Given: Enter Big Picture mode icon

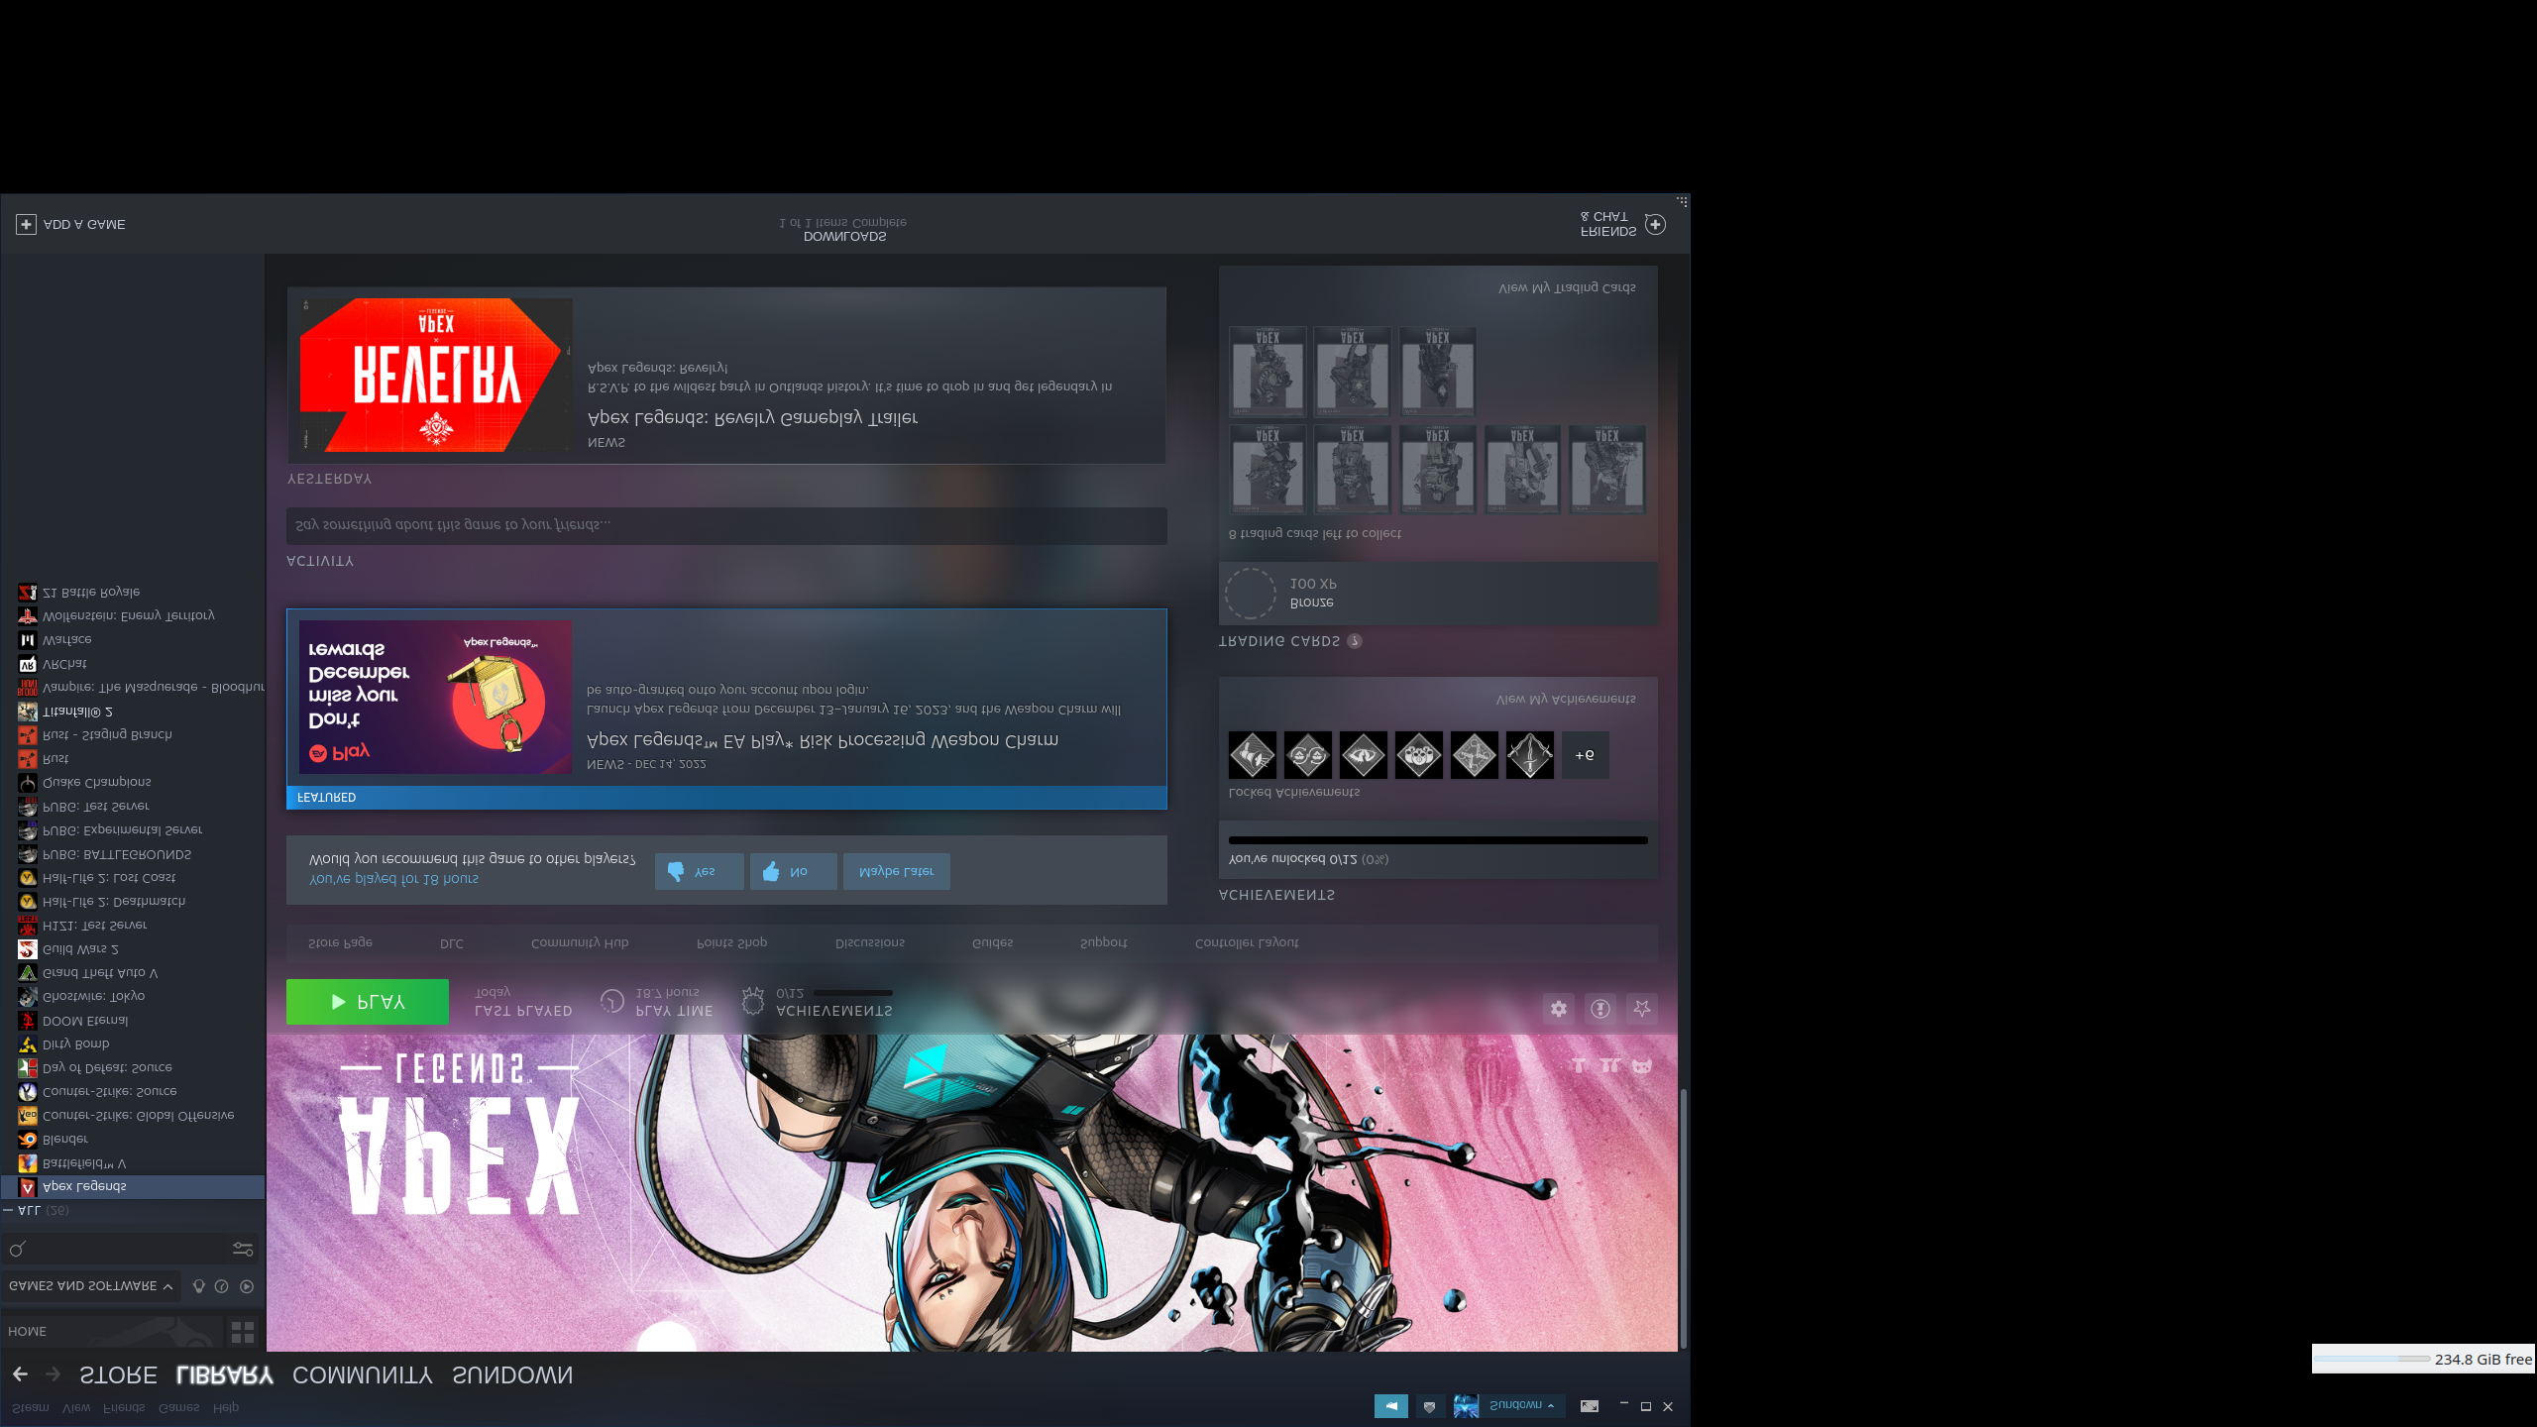Looking at the screenshot, I should (x=1590, y=1406).
